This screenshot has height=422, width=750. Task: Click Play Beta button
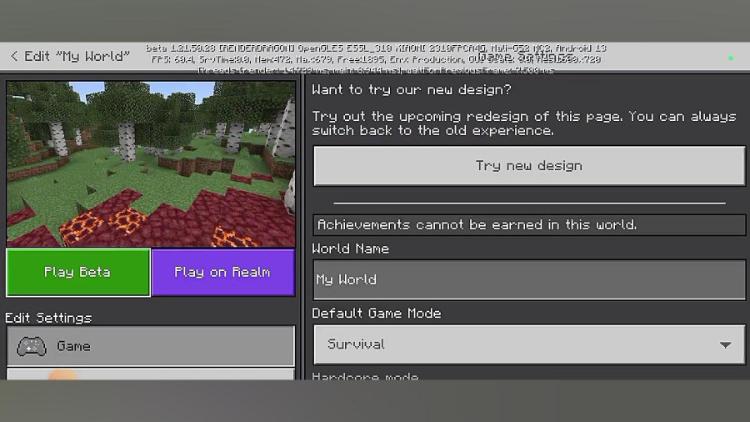tap(78, 272)
